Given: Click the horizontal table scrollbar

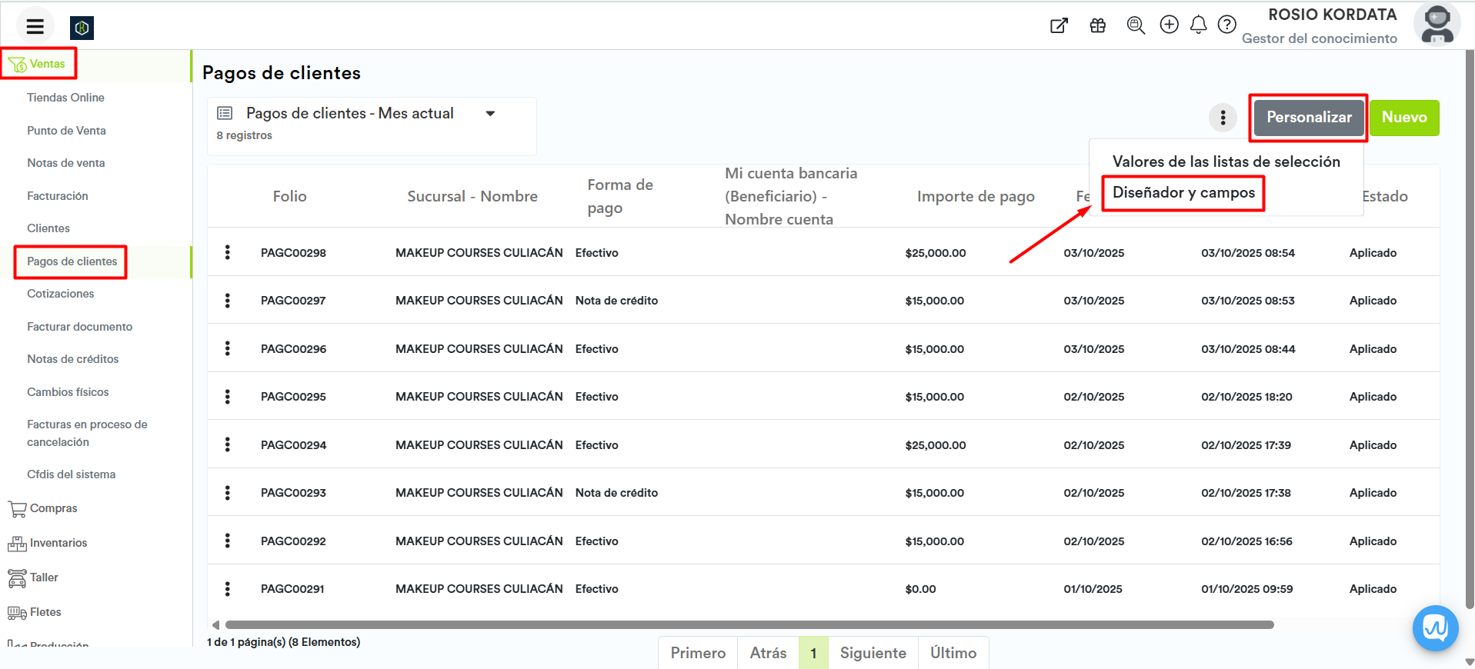Looking at the screenshot, I should pyautogui.click(x=749, y=625).
